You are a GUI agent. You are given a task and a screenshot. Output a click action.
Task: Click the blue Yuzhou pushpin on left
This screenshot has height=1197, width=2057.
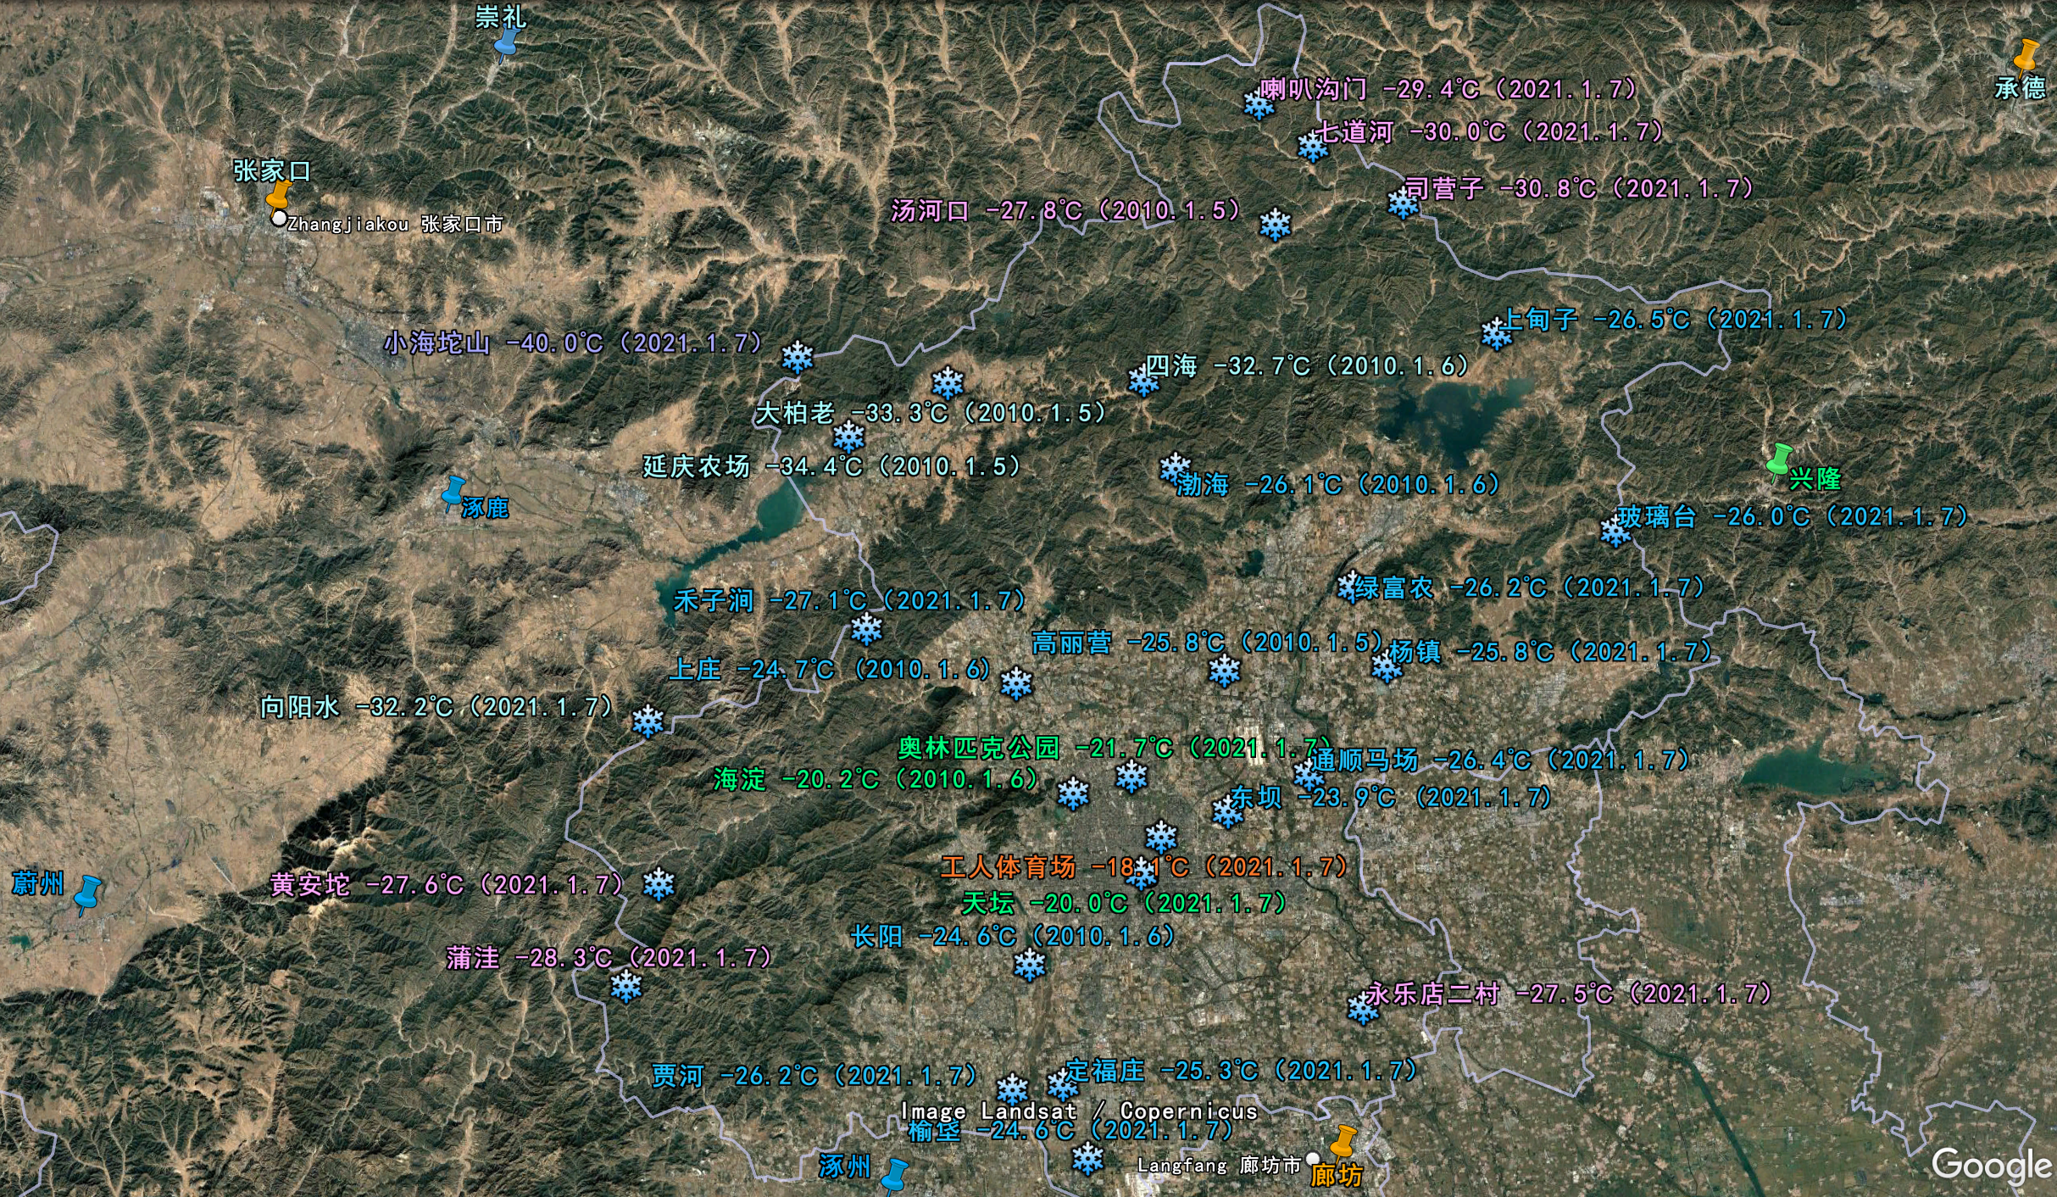point(87,894)
